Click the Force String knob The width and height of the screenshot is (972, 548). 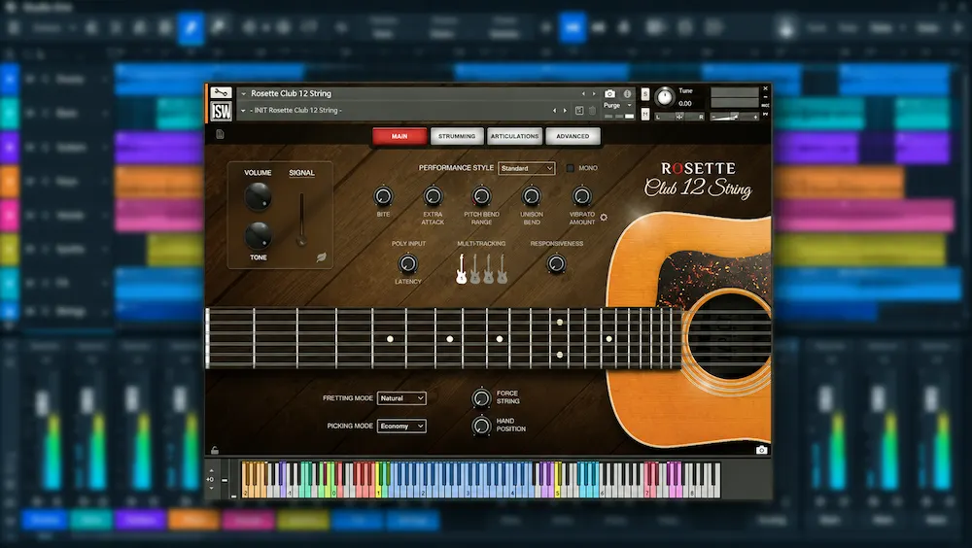tap(482, 397)
